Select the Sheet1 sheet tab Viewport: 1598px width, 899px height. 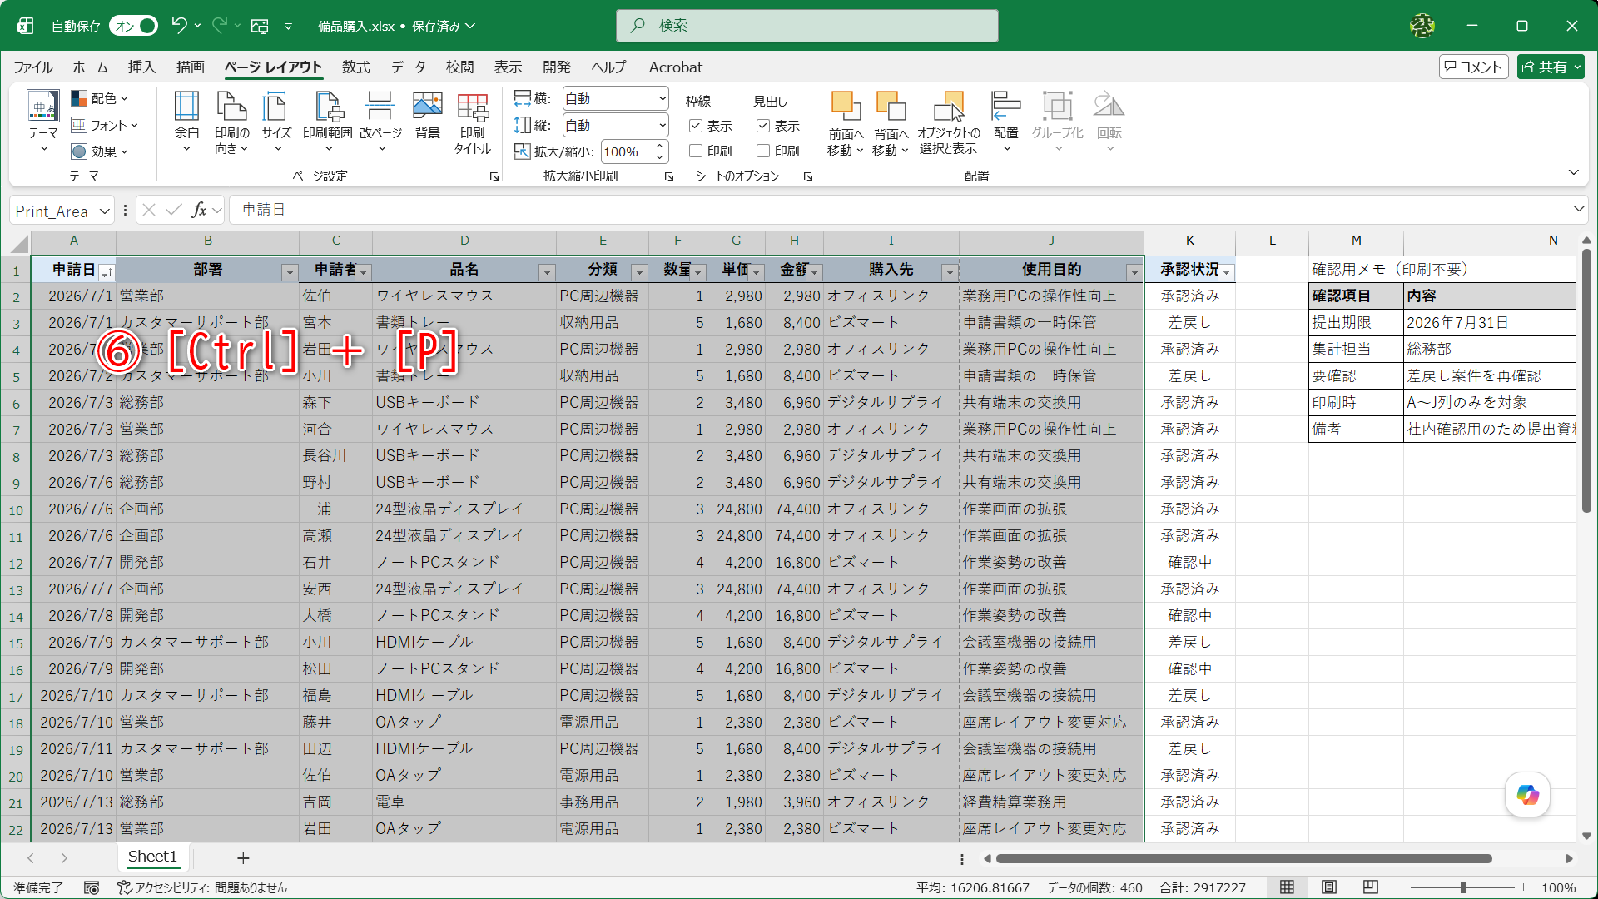click(x=152, y=857)
